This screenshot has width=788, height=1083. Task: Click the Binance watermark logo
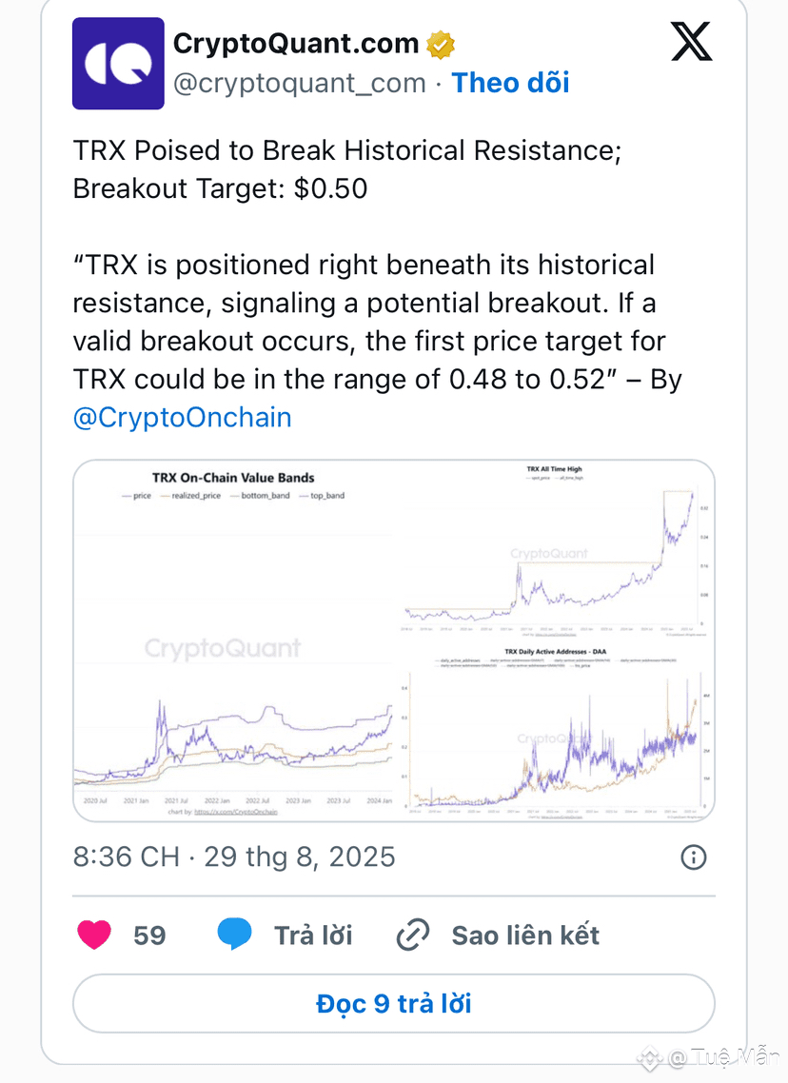click(x=649, y=1057)
